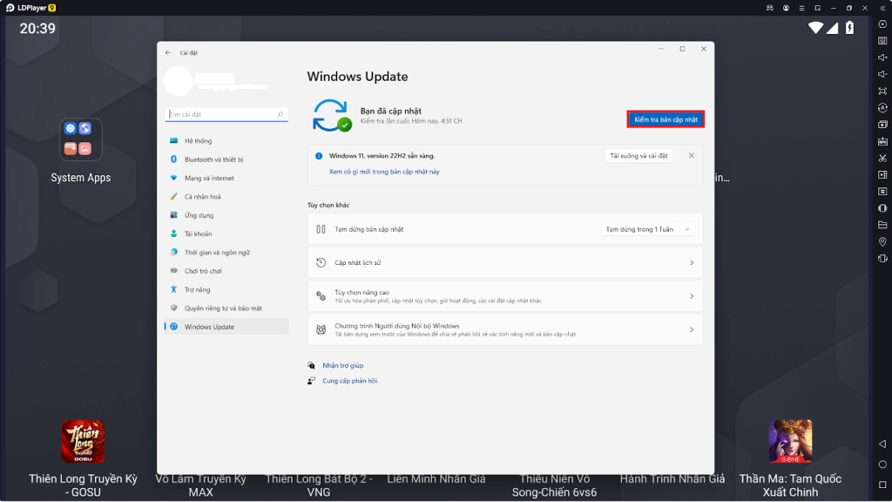Viewport: 892px width, 502px height.
Task: Open 'Xem có gì mới trong bản cập nhật này' link
Action: (x=384, y=172)
